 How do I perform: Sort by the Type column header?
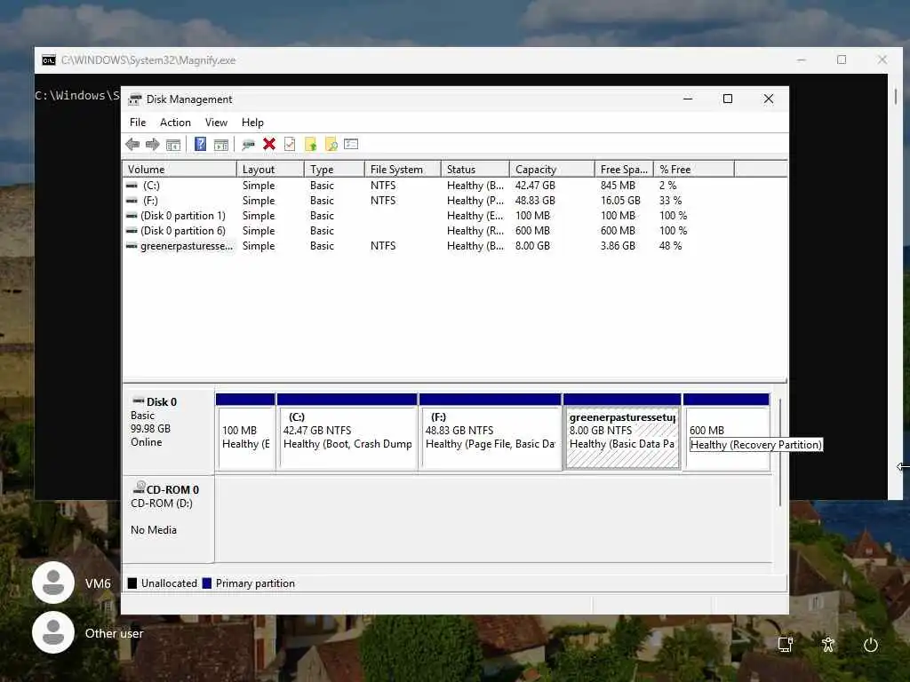coord(334,170)
